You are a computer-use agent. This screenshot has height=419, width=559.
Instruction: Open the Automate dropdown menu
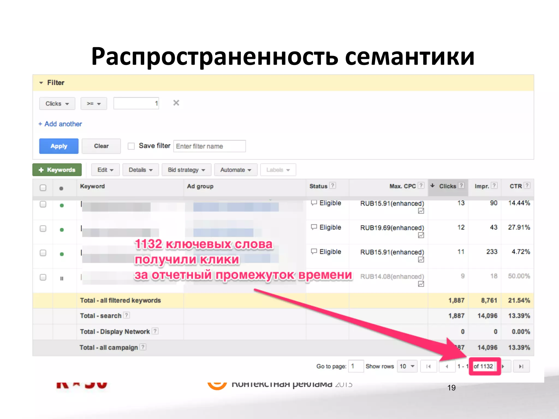coord(236,170)
